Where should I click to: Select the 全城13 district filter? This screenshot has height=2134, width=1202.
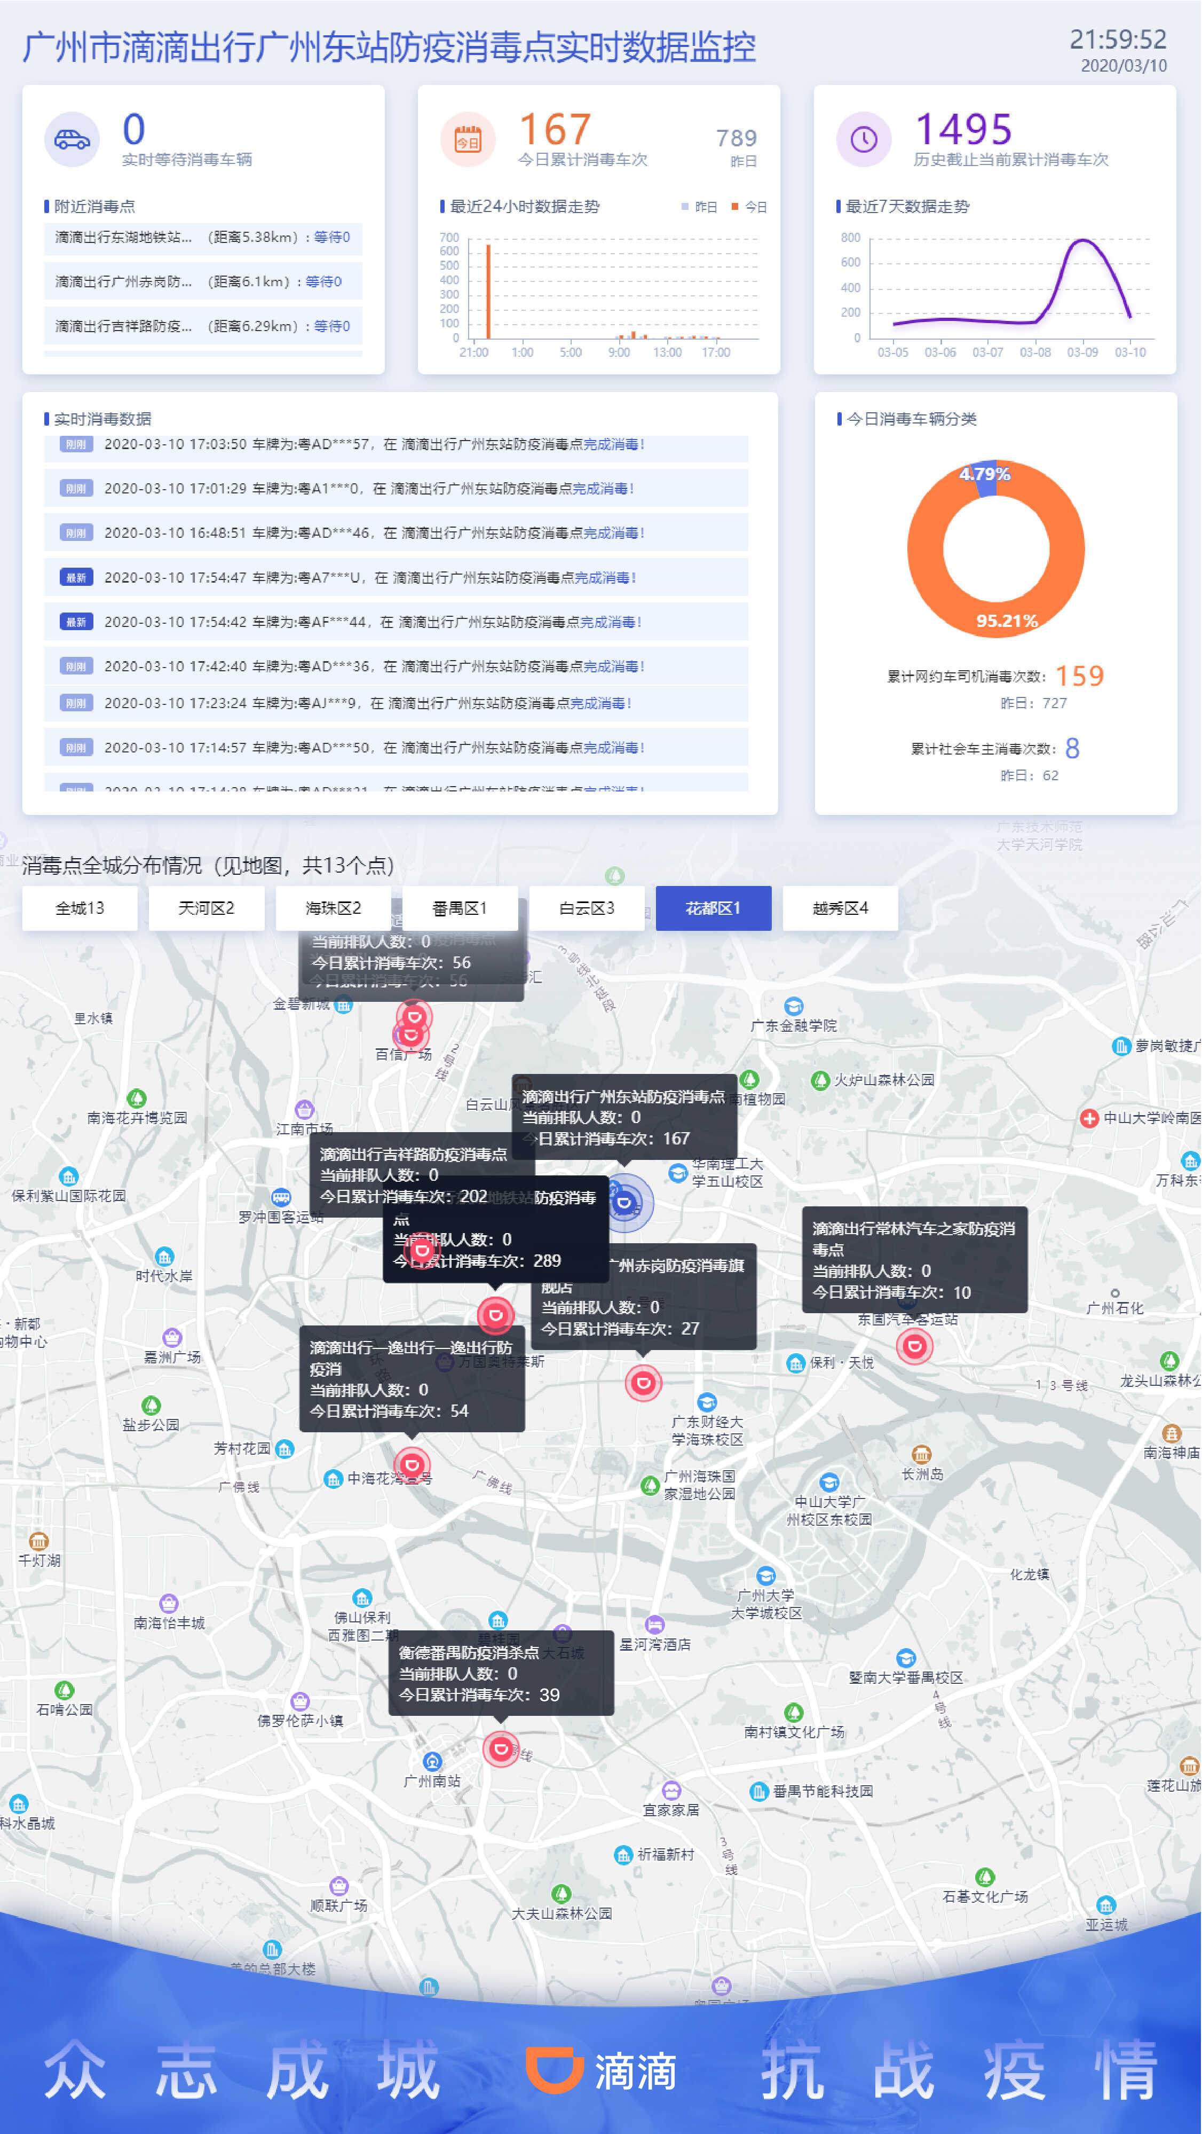[x=80, y=908]
